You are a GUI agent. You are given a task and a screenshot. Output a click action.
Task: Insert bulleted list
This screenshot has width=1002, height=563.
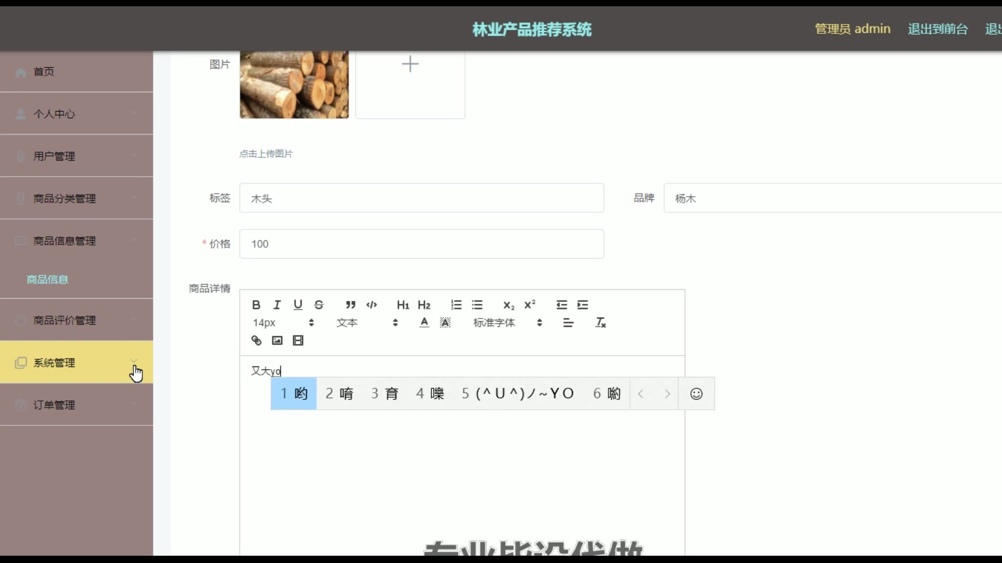[477, 305]
